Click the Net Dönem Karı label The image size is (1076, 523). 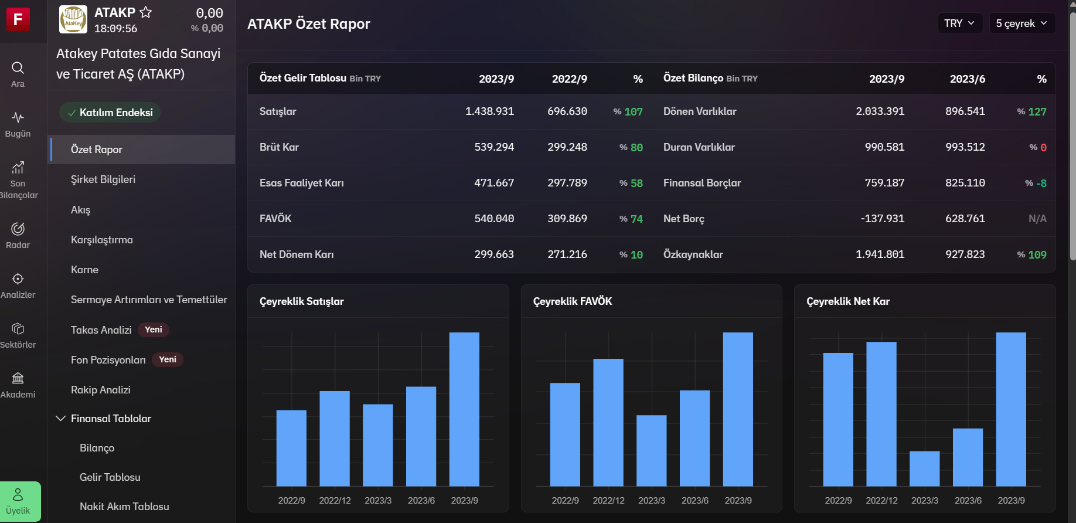(x=297, y=254)
